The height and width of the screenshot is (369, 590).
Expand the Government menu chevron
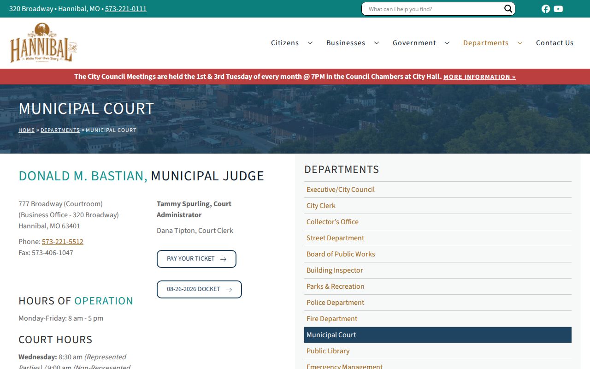447,43
